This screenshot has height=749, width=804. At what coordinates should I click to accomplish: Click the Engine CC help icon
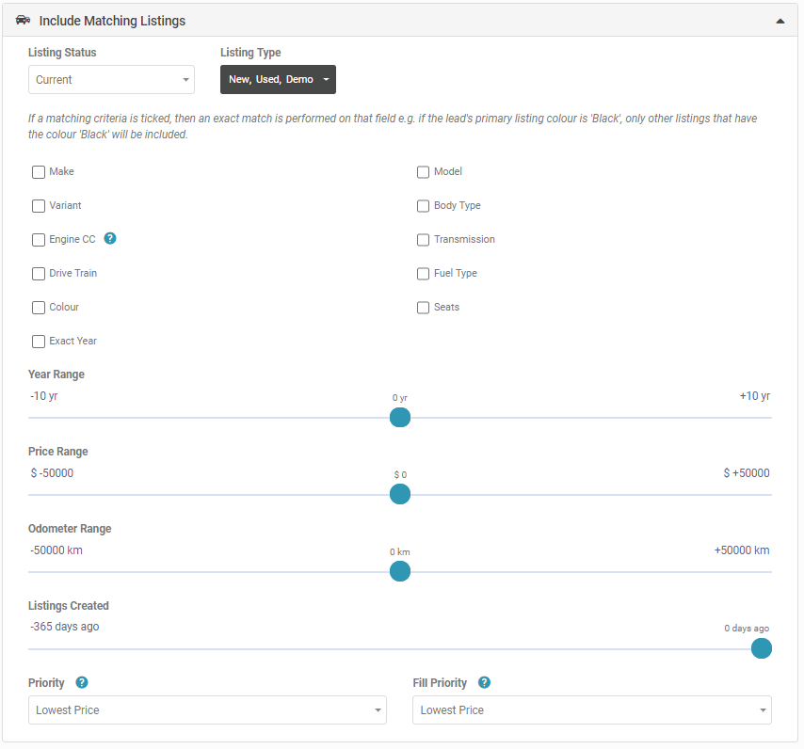click(x=110, y=239)
